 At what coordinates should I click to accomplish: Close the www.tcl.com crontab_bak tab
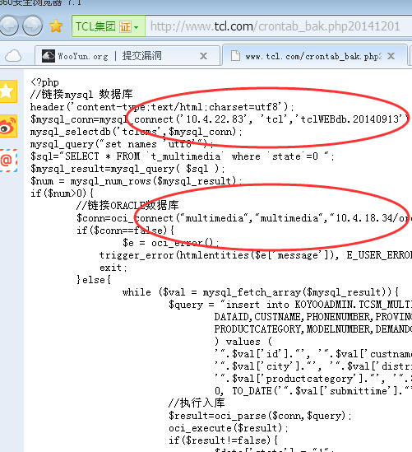tap(391, 56)
